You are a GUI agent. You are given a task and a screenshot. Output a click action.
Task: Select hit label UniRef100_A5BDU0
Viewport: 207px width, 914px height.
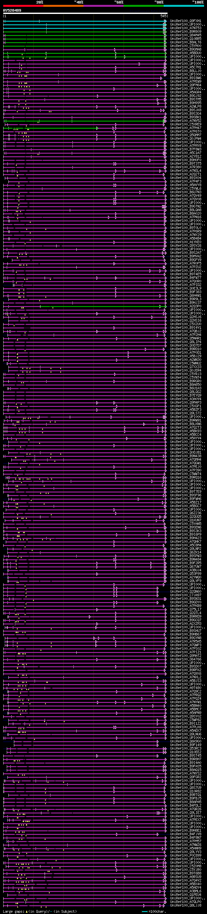[x=186, y=53]
